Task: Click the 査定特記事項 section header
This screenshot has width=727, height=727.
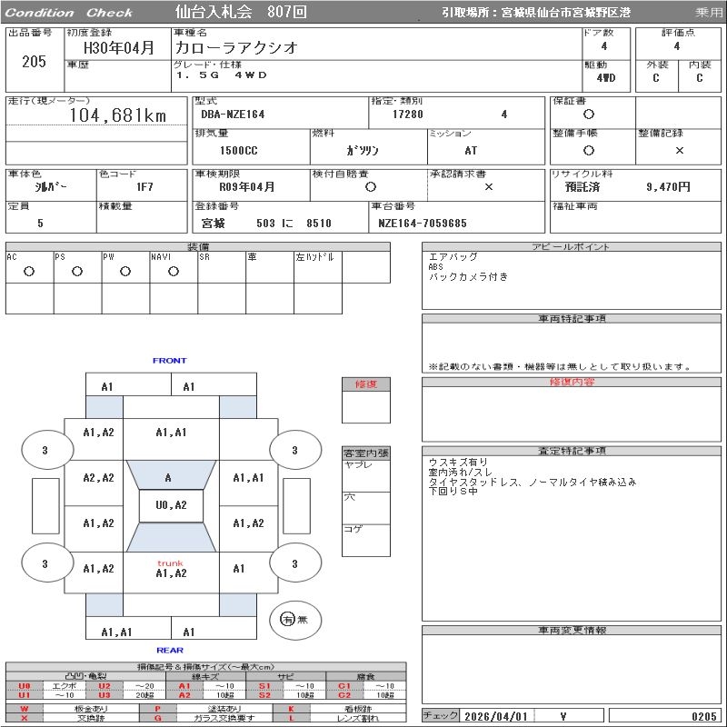Action: pyautogui.click(x=572, y=451)
